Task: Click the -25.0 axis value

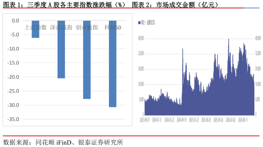Action: click(x=13, y=91)
